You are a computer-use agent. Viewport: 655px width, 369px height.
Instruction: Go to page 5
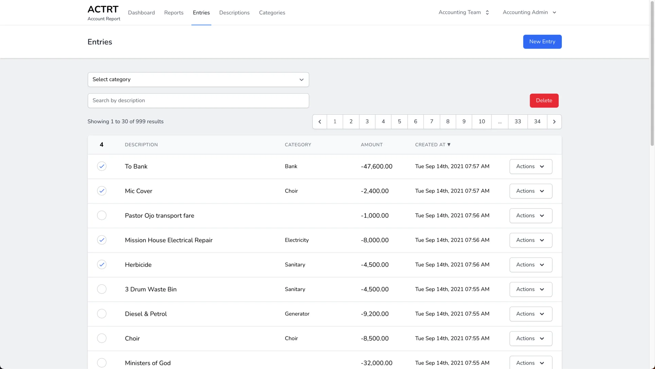pyautogui.click(x=399, y=122)
